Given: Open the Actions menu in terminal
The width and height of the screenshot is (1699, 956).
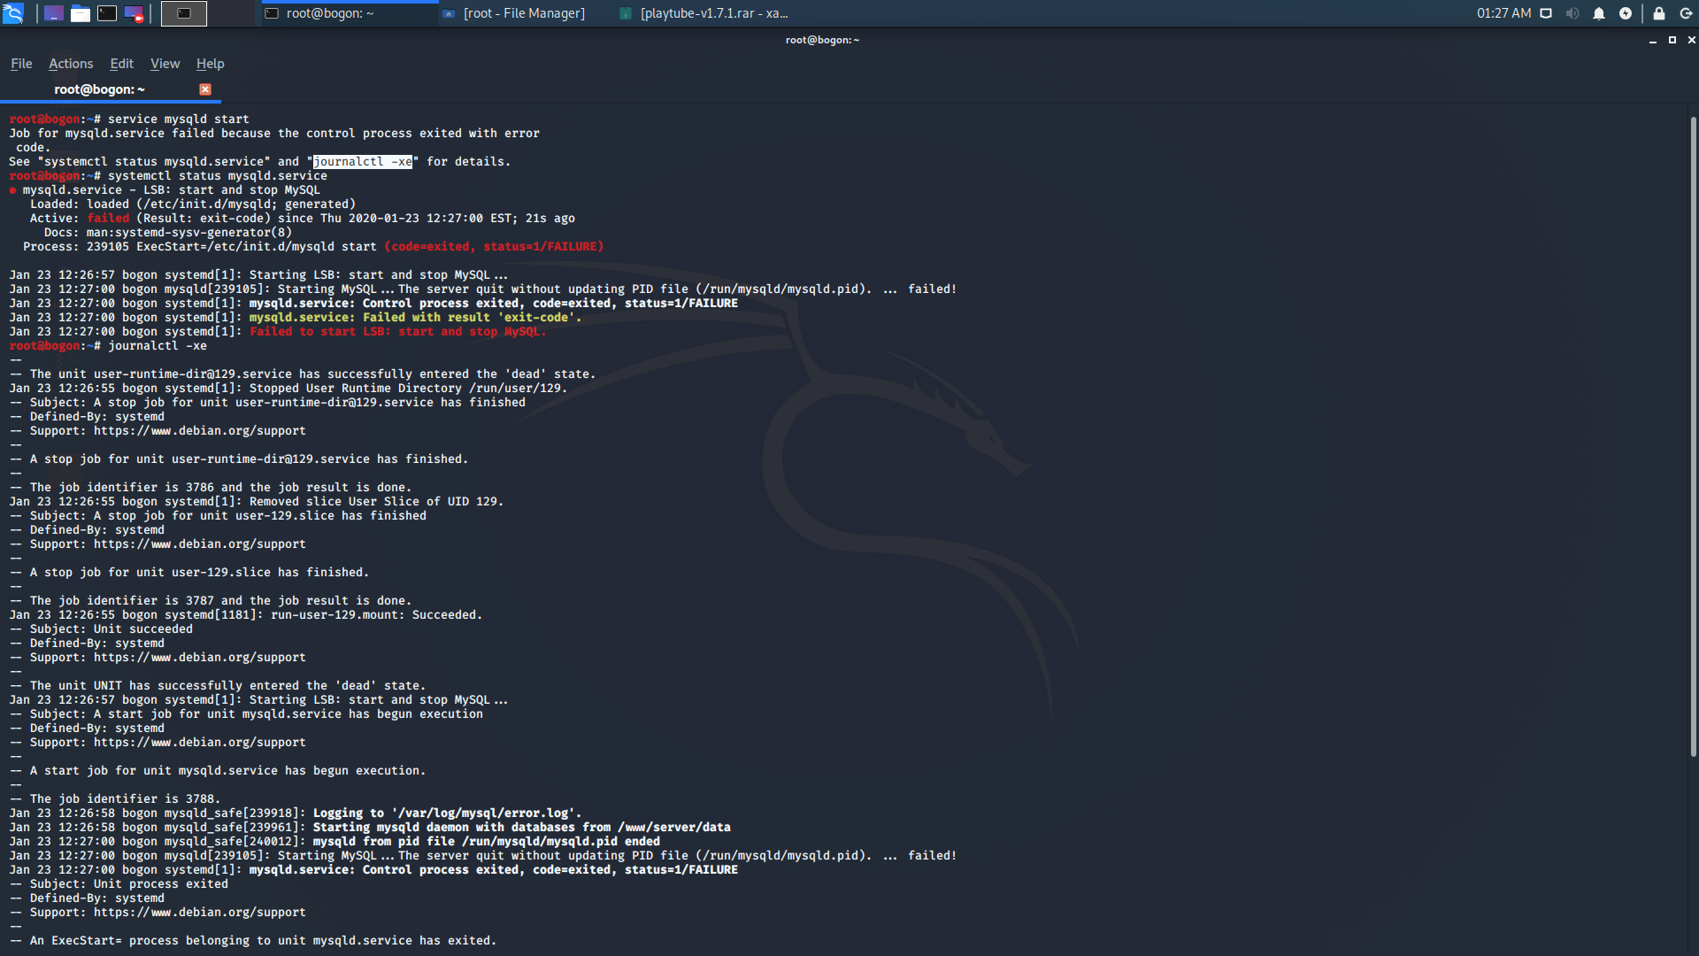Looking at the screenshot, I should click(71, 64).
